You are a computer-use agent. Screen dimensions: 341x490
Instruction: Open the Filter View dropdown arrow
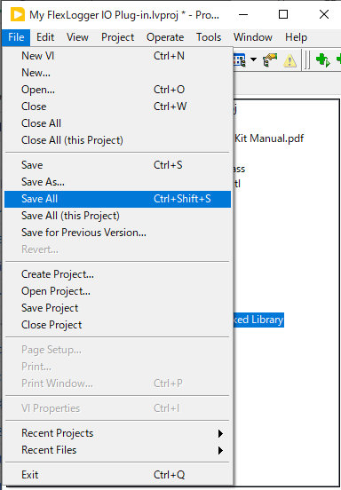[x=253, y=59]
